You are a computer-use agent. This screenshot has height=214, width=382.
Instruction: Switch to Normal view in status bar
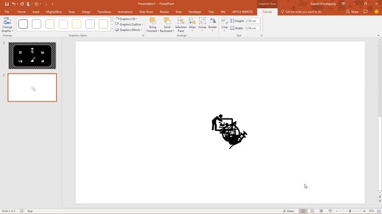click(x=303, y=211)
